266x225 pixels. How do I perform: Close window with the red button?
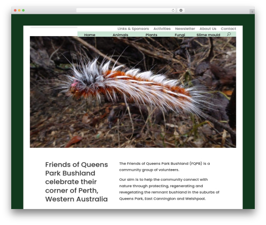(x=15, y=10)
